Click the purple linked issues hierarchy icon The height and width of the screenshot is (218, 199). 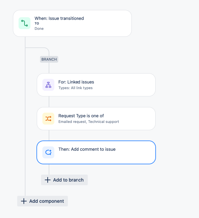pyautogui.click(x=48, y=85)
